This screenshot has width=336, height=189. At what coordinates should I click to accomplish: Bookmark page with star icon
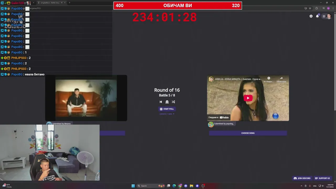pos(310,8)
